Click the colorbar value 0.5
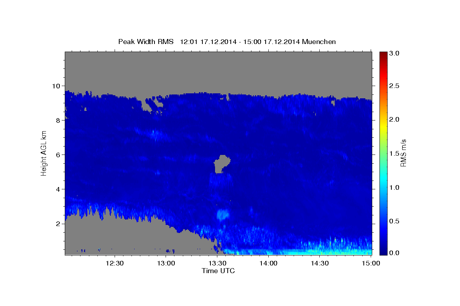This screenshot has width=460, height=306. point(395,221)
